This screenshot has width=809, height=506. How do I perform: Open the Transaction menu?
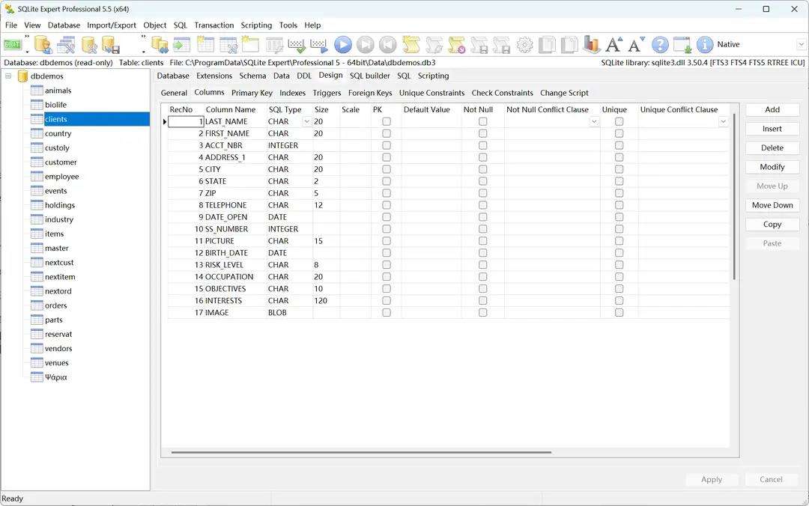click(x=214, y=25)
